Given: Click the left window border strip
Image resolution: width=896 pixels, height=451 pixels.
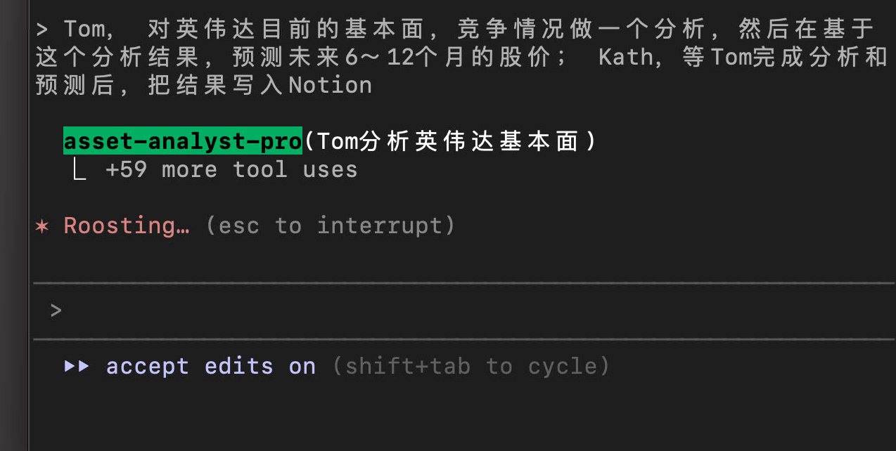Looking at the screenshot, I should click(14, 225).
